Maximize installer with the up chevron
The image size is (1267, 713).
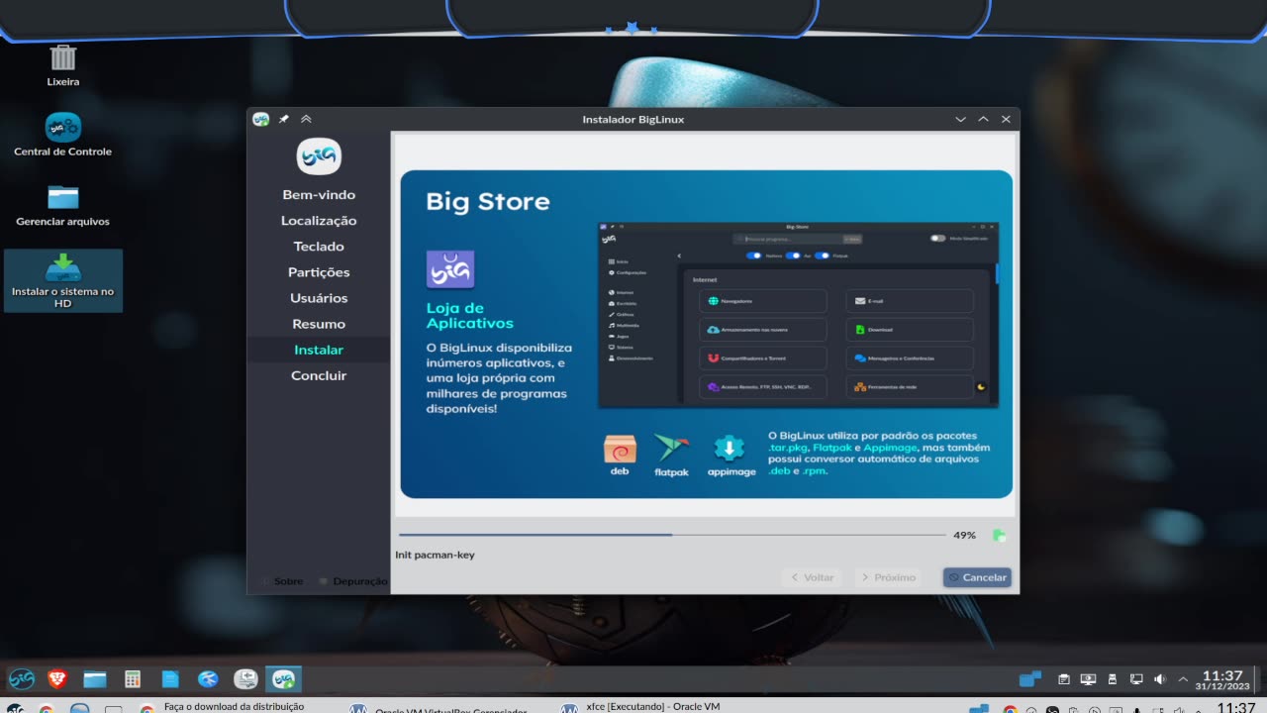click(x=983, y=119)
